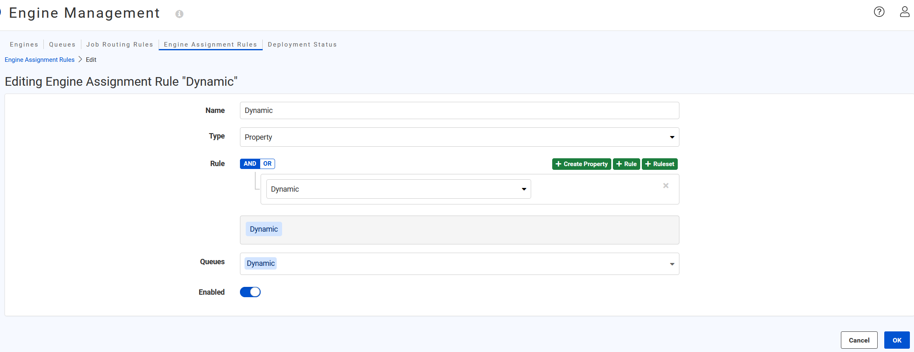Confirm with the OK button
This screenshot has width=914, height=352.
click(897, 340)
